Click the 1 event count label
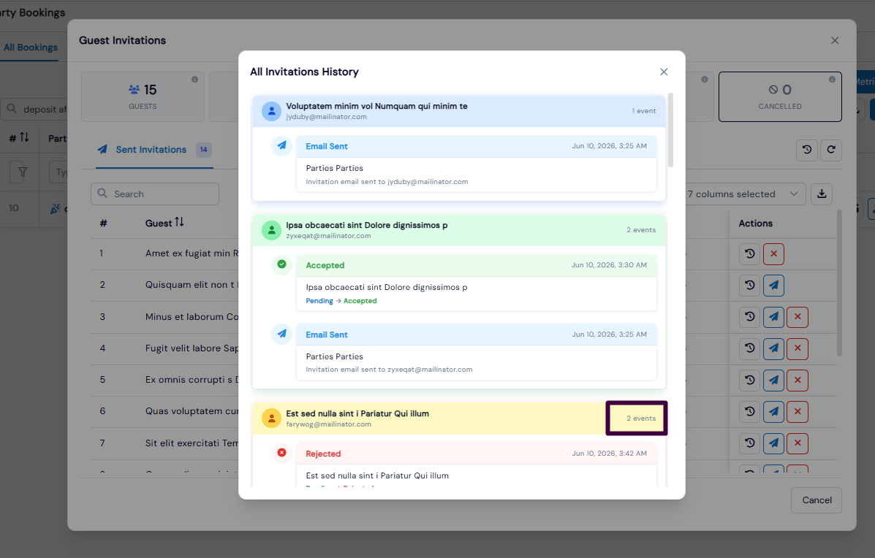 pos(644,111)
